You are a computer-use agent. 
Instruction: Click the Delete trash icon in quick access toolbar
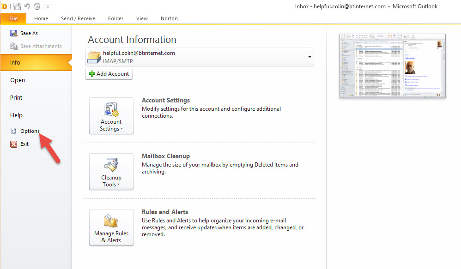pyautogui.click(x=37, y=6)
